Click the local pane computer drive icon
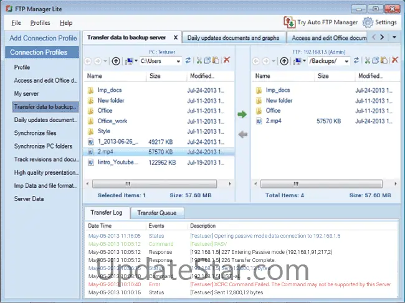The width and height of the screenshot is (405, 303). coord(129,61)
